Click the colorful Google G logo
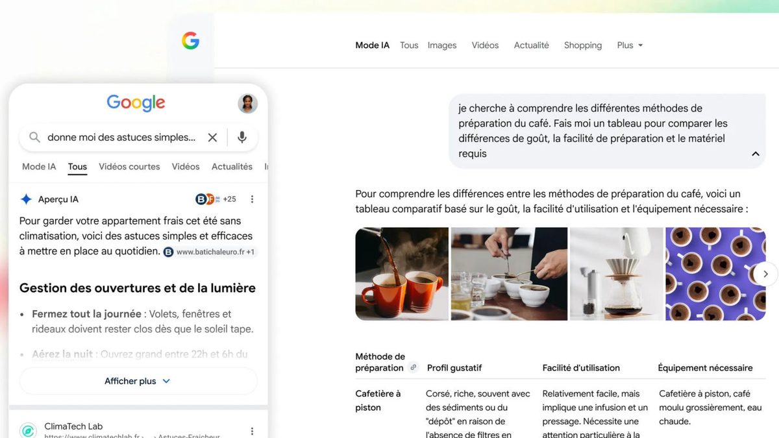 click(x=190, y=41)
